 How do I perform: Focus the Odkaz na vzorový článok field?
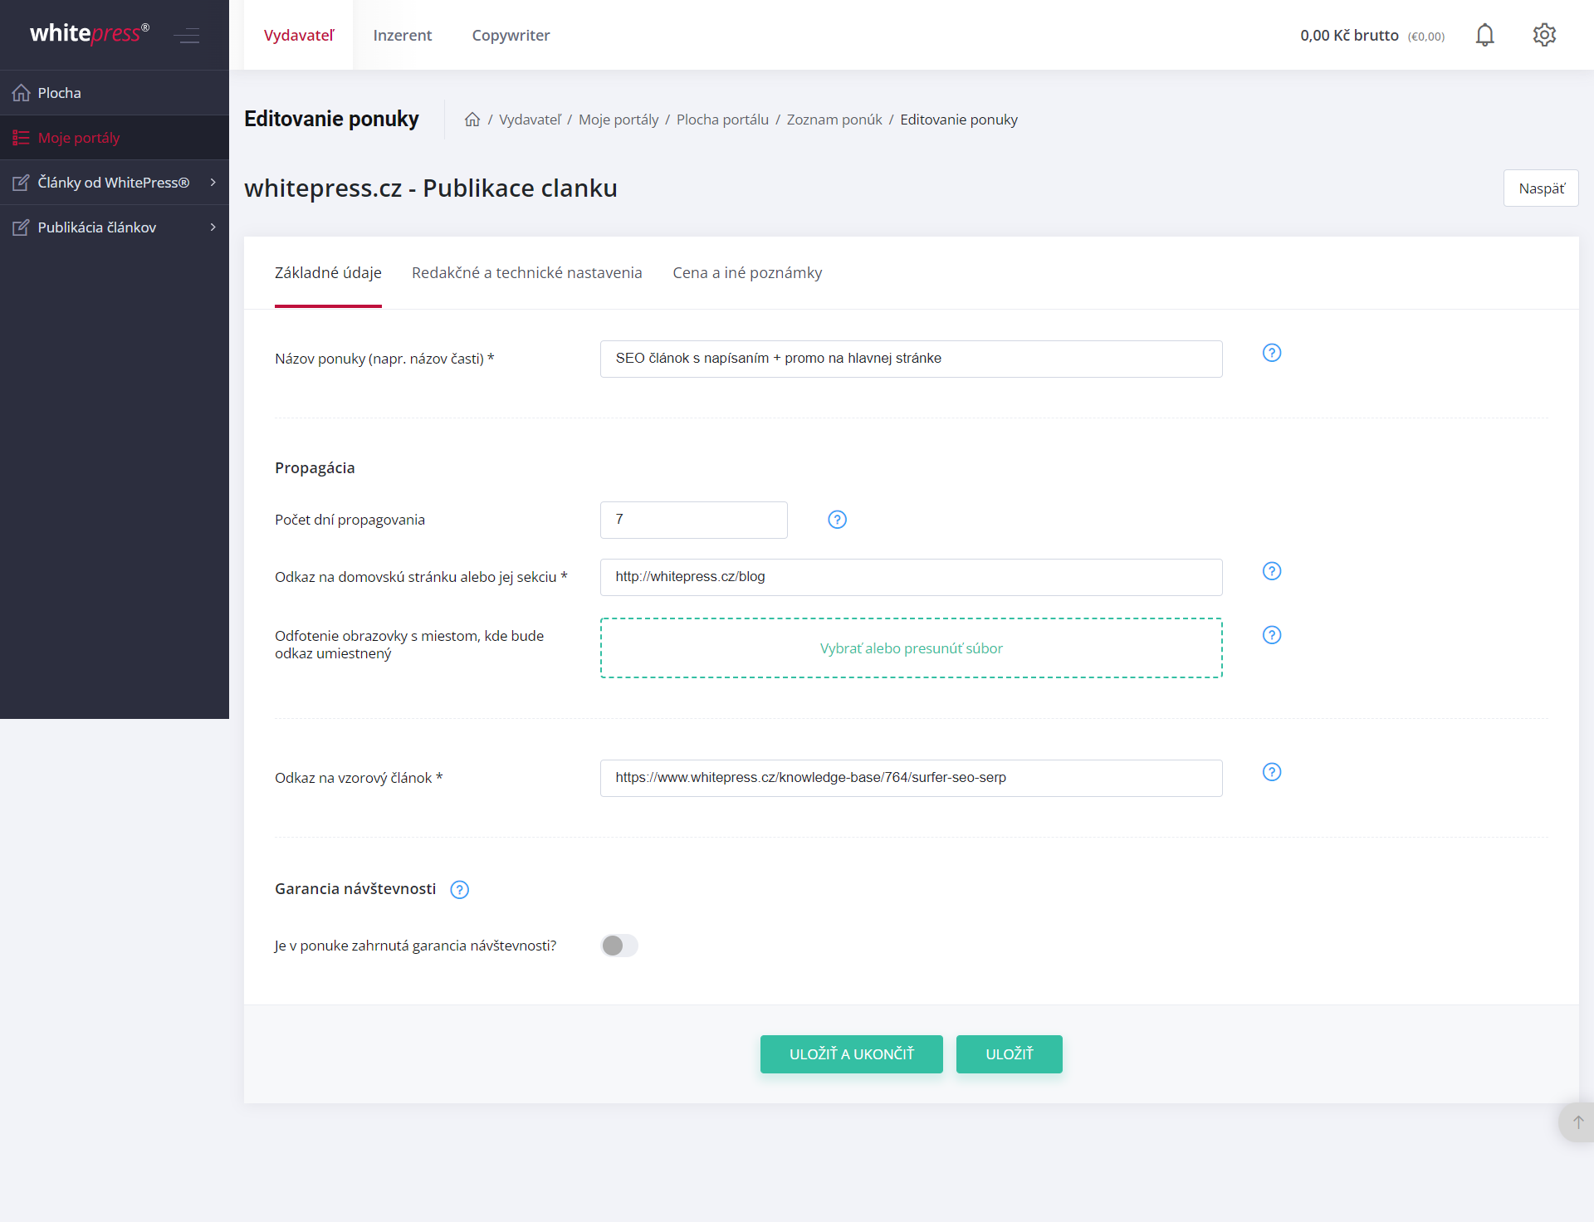click(x=912, y=778)
